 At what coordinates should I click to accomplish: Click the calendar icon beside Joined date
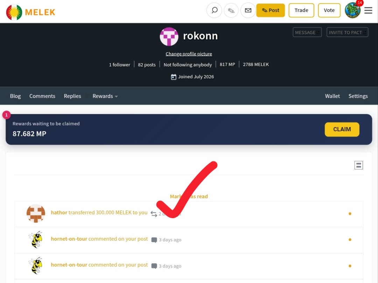(174, 77)
